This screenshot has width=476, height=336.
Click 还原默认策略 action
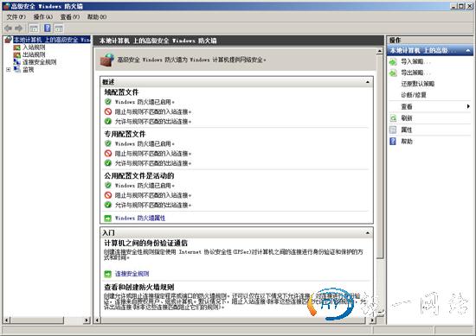(x=418, y=84)
